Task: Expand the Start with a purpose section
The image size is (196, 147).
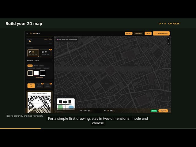Action: tap(40, 61)
